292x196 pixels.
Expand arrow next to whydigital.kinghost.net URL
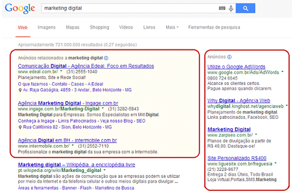coord(286,106)
